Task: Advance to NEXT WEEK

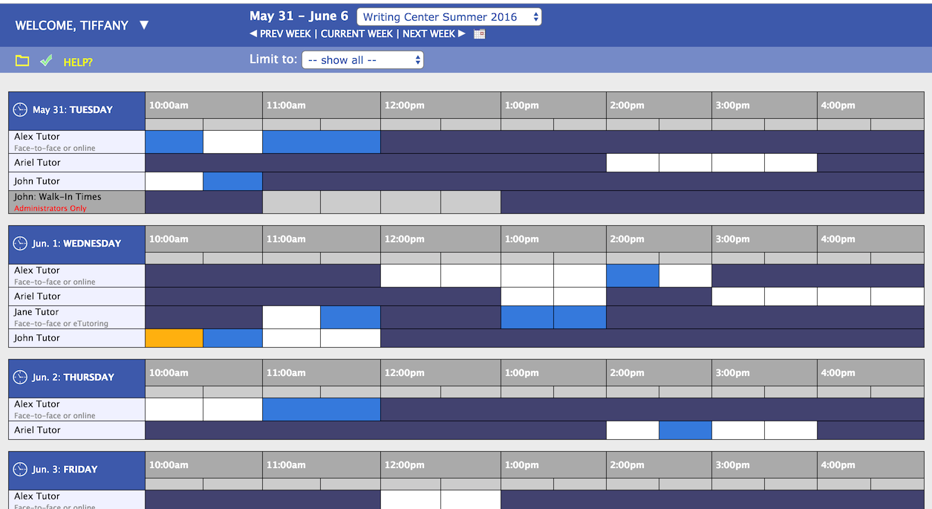Action: point(434,34)
